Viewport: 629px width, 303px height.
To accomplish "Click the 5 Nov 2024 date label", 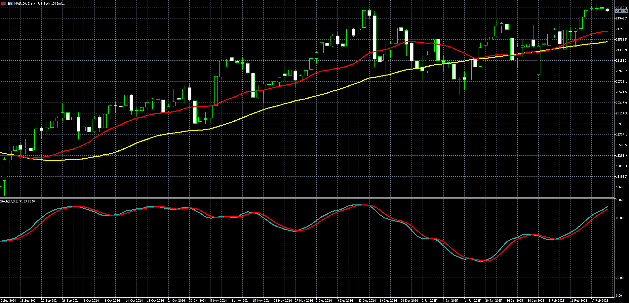I will pyautogui.click(x=218, y=301).
